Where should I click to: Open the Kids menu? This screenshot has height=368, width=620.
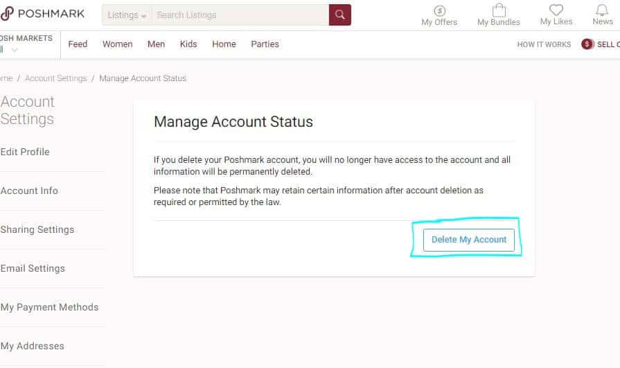click(188, 44)
